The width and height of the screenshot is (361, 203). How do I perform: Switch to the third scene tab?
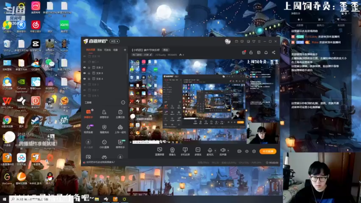click(x=107, y=50)
